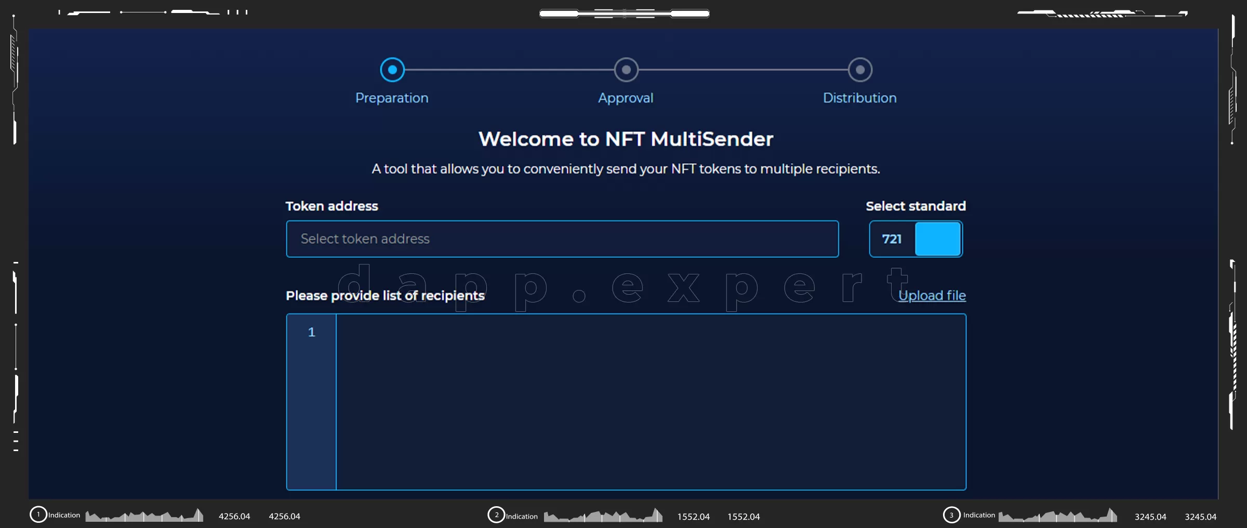The width and height of the screenshot is (1247, 528).
Task: Open the Upload file link
Action: tap(932, 296)
